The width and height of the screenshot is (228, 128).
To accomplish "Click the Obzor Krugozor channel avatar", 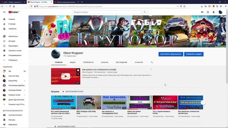I will [x=56, y=54].
